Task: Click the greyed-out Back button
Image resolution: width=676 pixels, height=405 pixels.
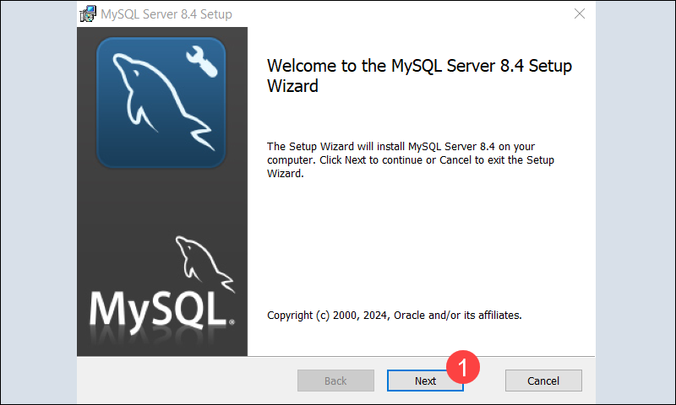Action: pos(335,381)
